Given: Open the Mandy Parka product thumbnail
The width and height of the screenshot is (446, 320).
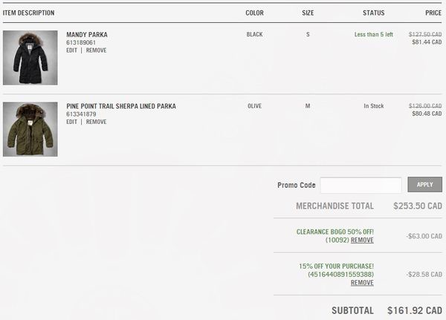Looking at the screenshot, I should click(x=30, y=58).
